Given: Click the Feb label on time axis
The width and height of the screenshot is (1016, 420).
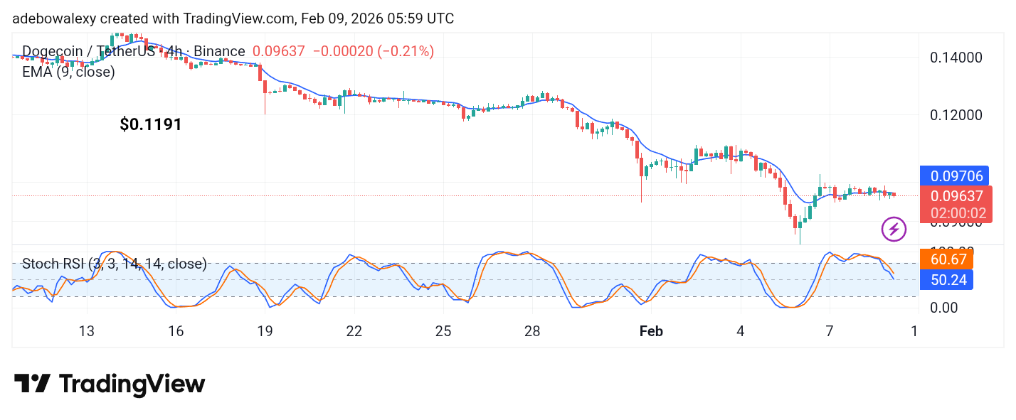Looking at the screenshot, I should (651, 331).
